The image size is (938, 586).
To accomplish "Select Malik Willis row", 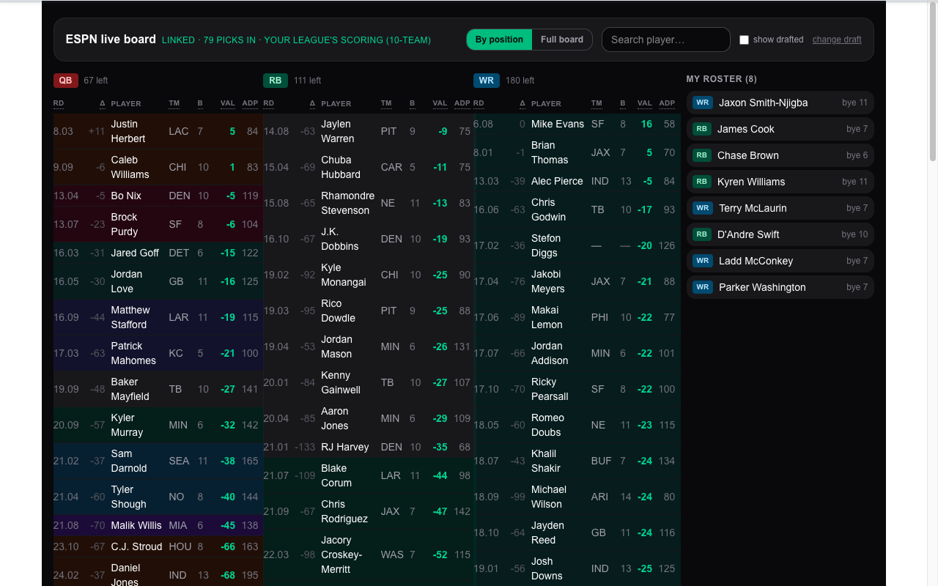I will click(158, 525).
